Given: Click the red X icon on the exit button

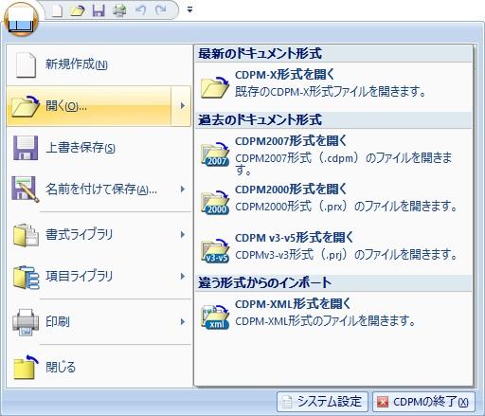Looking at the screenshot, I should pos(383,402).
